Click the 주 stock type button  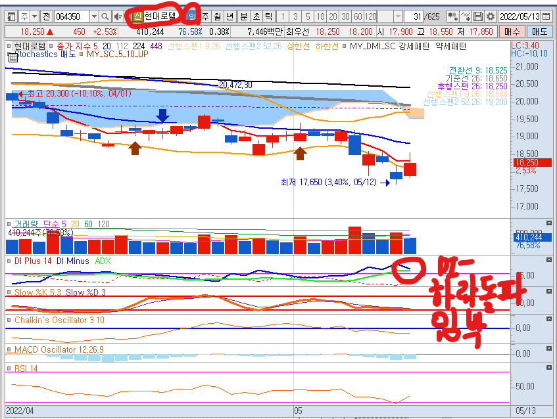pos(24,16)
